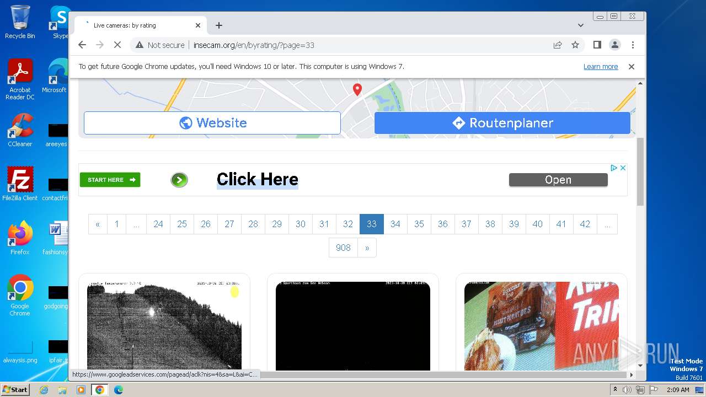
Task: Open Microsoft Edge from taskbar
Action: (118, 390)
